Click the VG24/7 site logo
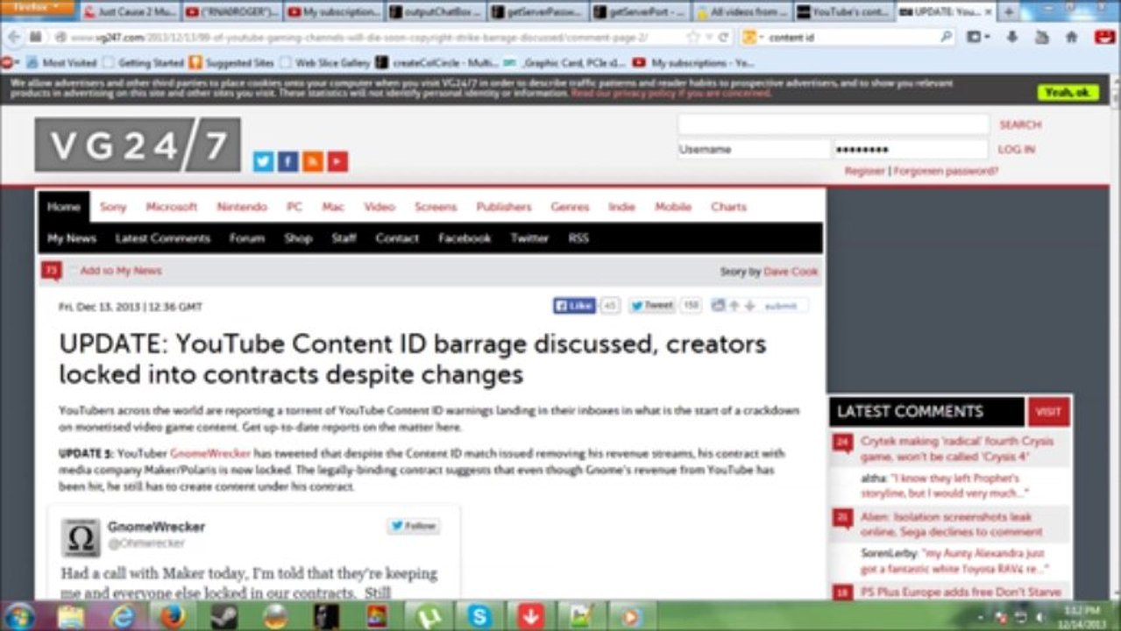This screenshot has width=1121, height=631. click(138, 145)
